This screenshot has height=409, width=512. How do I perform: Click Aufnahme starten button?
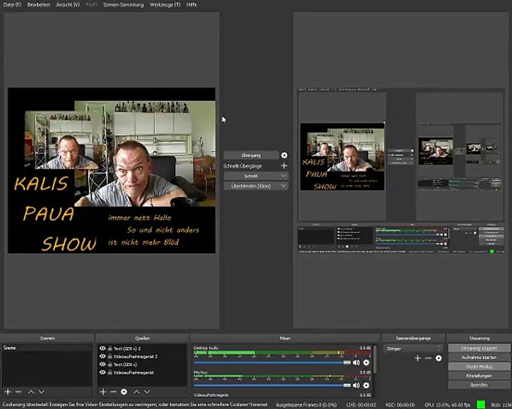(479, 357)
